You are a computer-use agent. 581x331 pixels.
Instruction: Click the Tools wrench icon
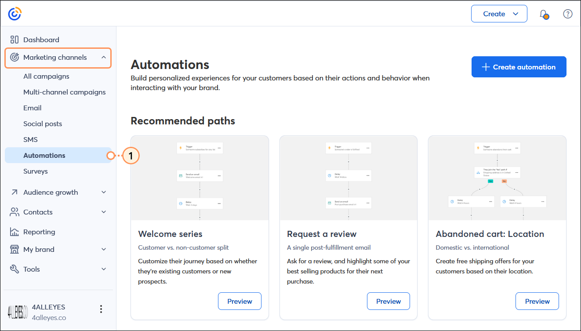(x=15, y=269)
